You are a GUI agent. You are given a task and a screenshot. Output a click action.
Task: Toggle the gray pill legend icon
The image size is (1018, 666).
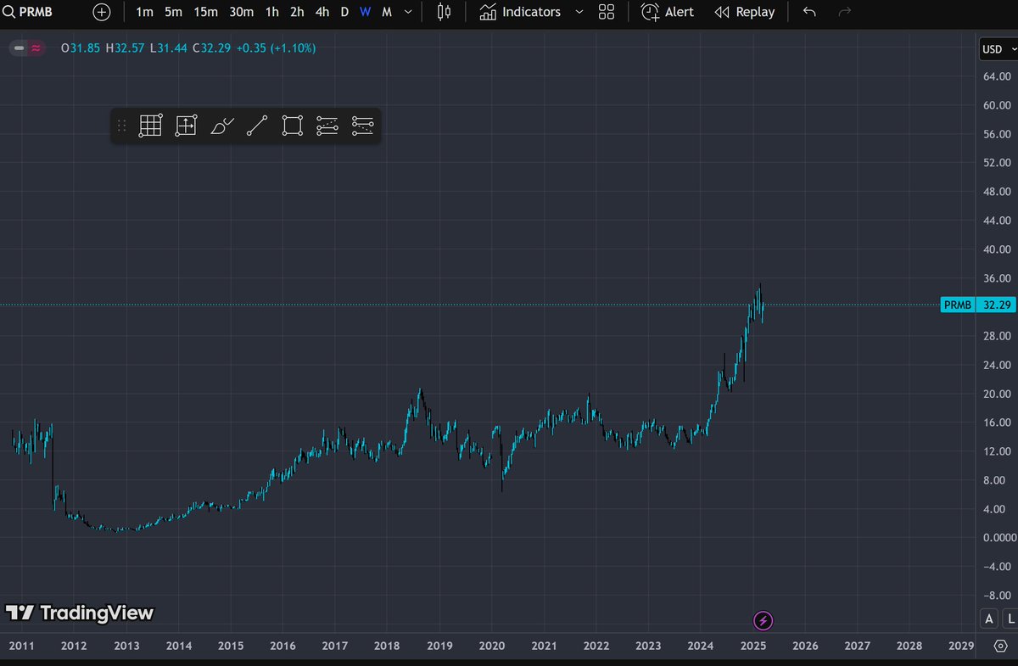(19, 48)
